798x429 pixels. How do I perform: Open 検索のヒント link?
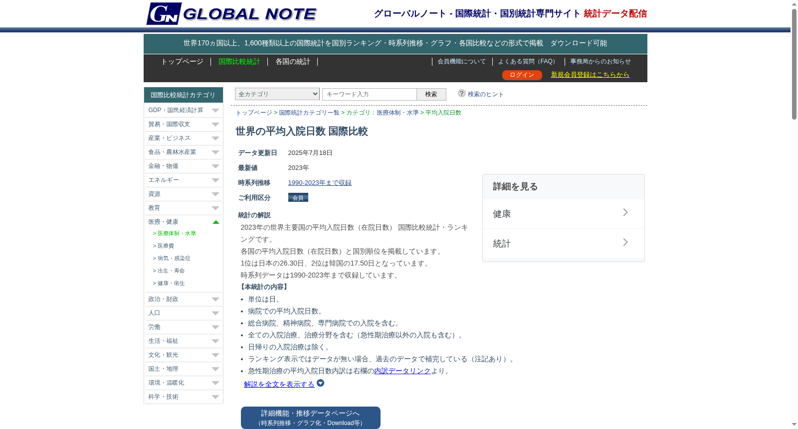click(x=485, y=94)
